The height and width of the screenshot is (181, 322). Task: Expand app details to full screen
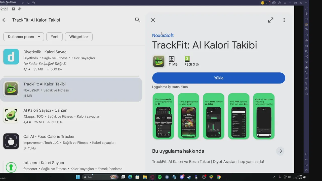pyautogui.click(x=271, y=20)
